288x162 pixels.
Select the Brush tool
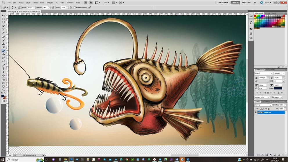pos(3,41)
